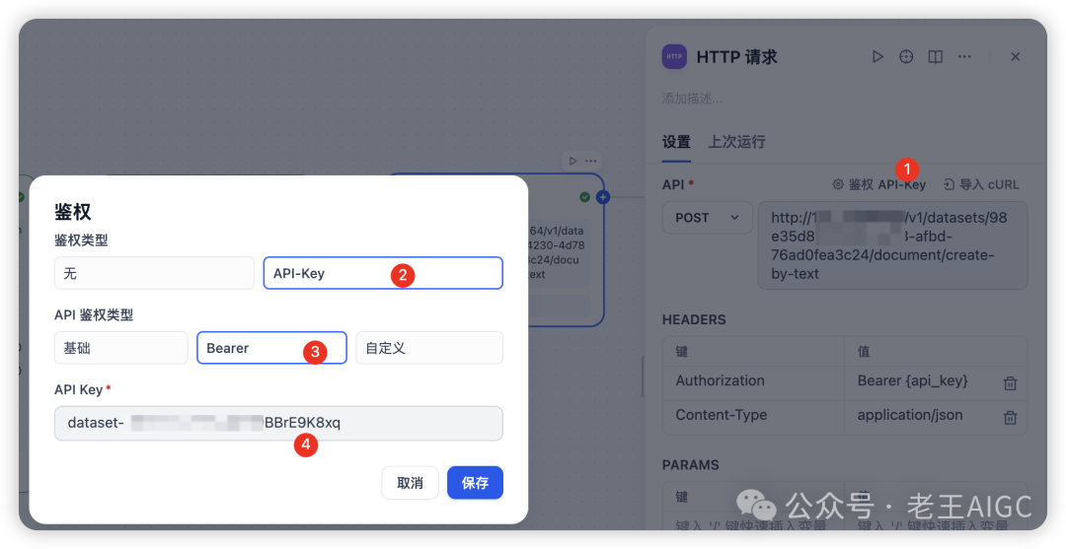The width and height of the screenshot is (1066, 549).
Task: Click the PARAMS key input placeholder
Action: [x=750, y=525]
